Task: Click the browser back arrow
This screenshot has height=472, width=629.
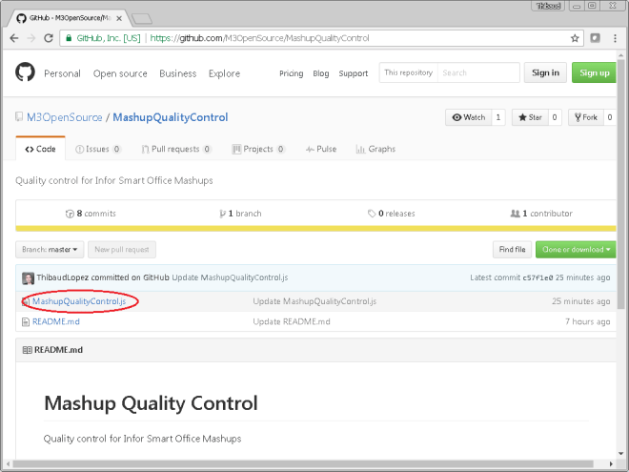Action: coord(13,38)
